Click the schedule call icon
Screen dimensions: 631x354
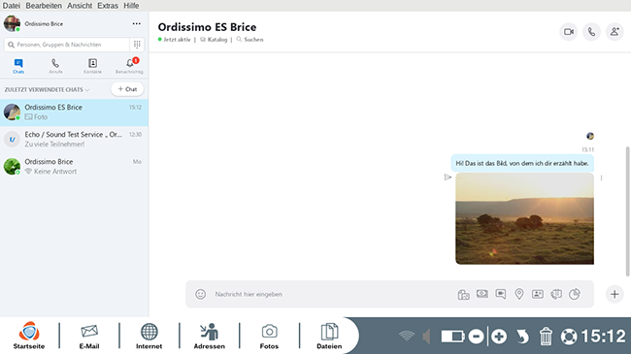click(556, 294)
